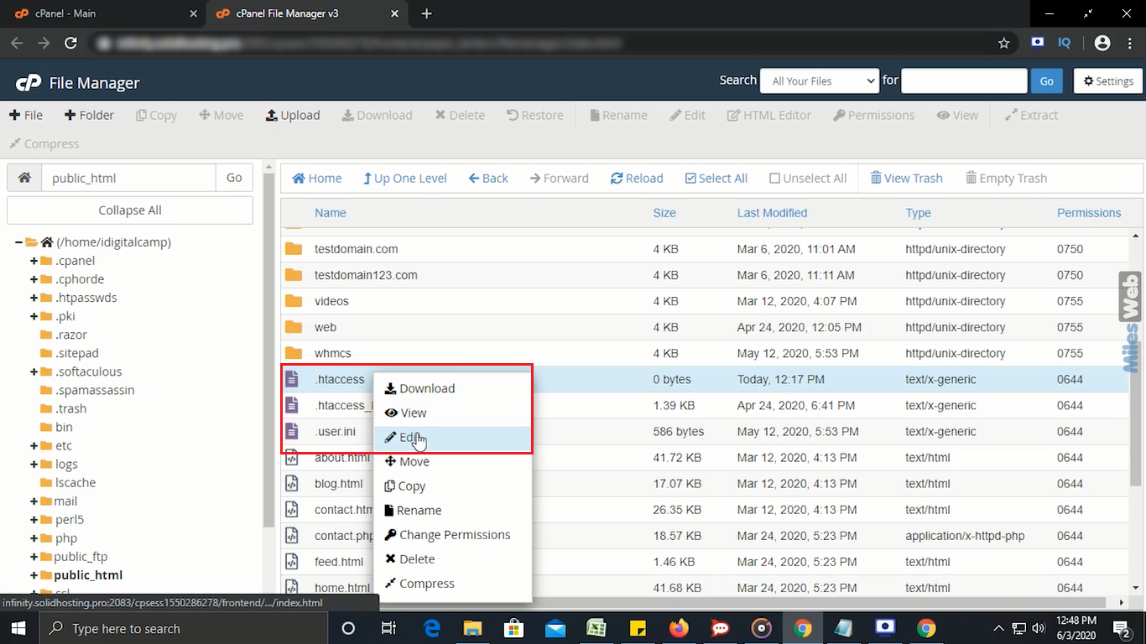Click Go next to the path field
1146x644 pixels.
point(234,178)
